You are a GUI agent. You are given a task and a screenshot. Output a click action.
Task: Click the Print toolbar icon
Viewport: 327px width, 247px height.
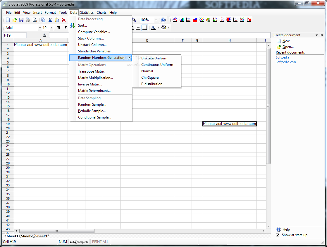pos(28,20)
